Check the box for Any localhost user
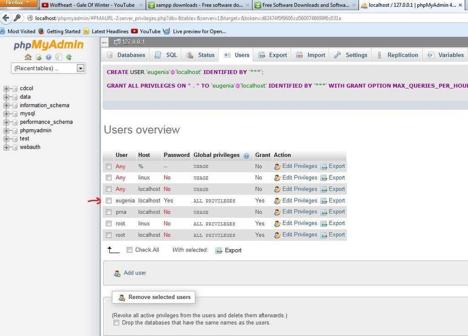The image size is (468, 336). [108, 189]
